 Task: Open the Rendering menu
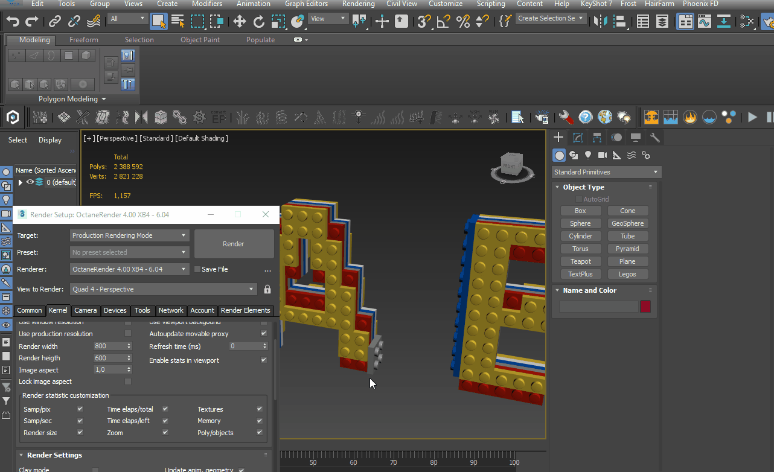[359, 4]
